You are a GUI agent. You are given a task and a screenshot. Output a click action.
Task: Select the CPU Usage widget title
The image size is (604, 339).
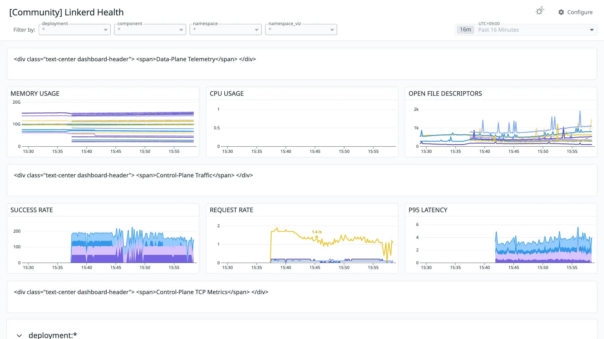tap(226, 94)
